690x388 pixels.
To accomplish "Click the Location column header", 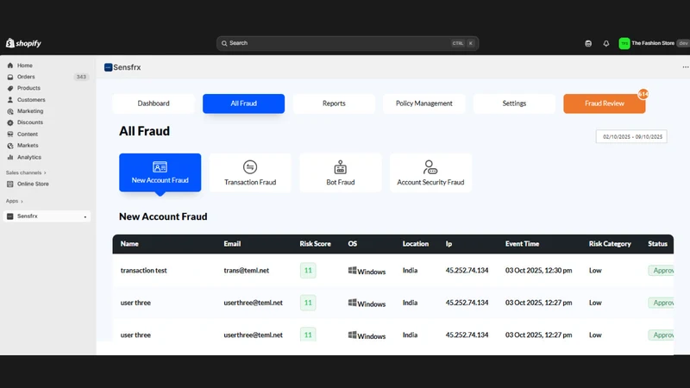I will click(x=416, y=244).
